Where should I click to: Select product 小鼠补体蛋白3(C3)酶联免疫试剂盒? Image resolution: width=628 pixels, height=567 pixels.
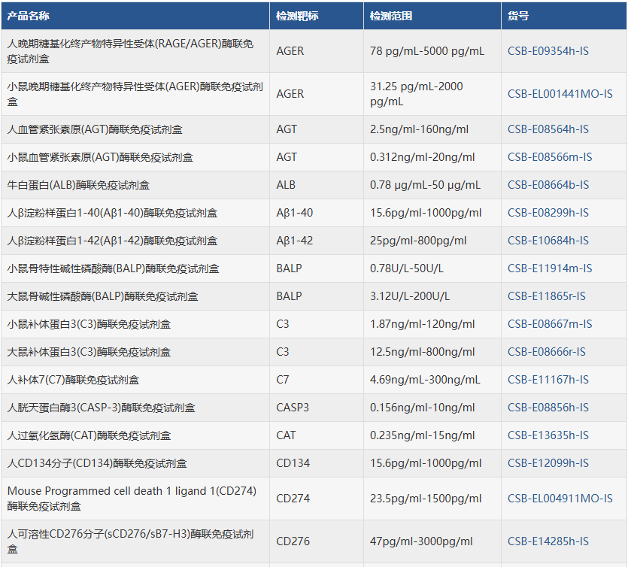pyautogui.click(x=89, y=324)
